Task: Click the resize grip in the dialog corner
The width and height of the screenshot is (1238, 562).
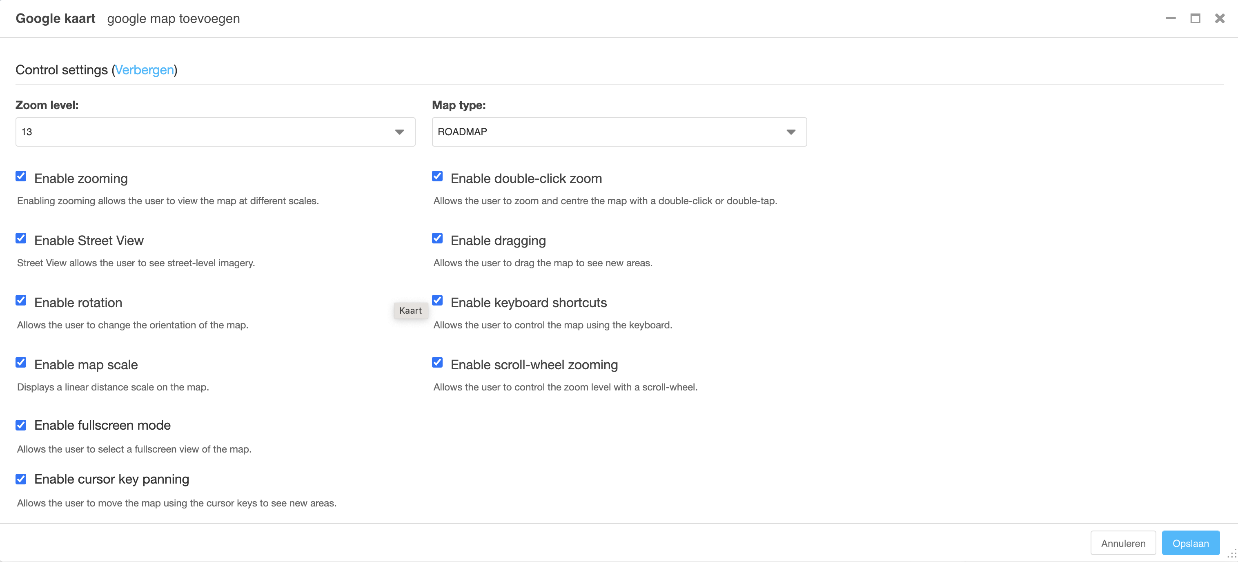Action: coord(1232,555)
